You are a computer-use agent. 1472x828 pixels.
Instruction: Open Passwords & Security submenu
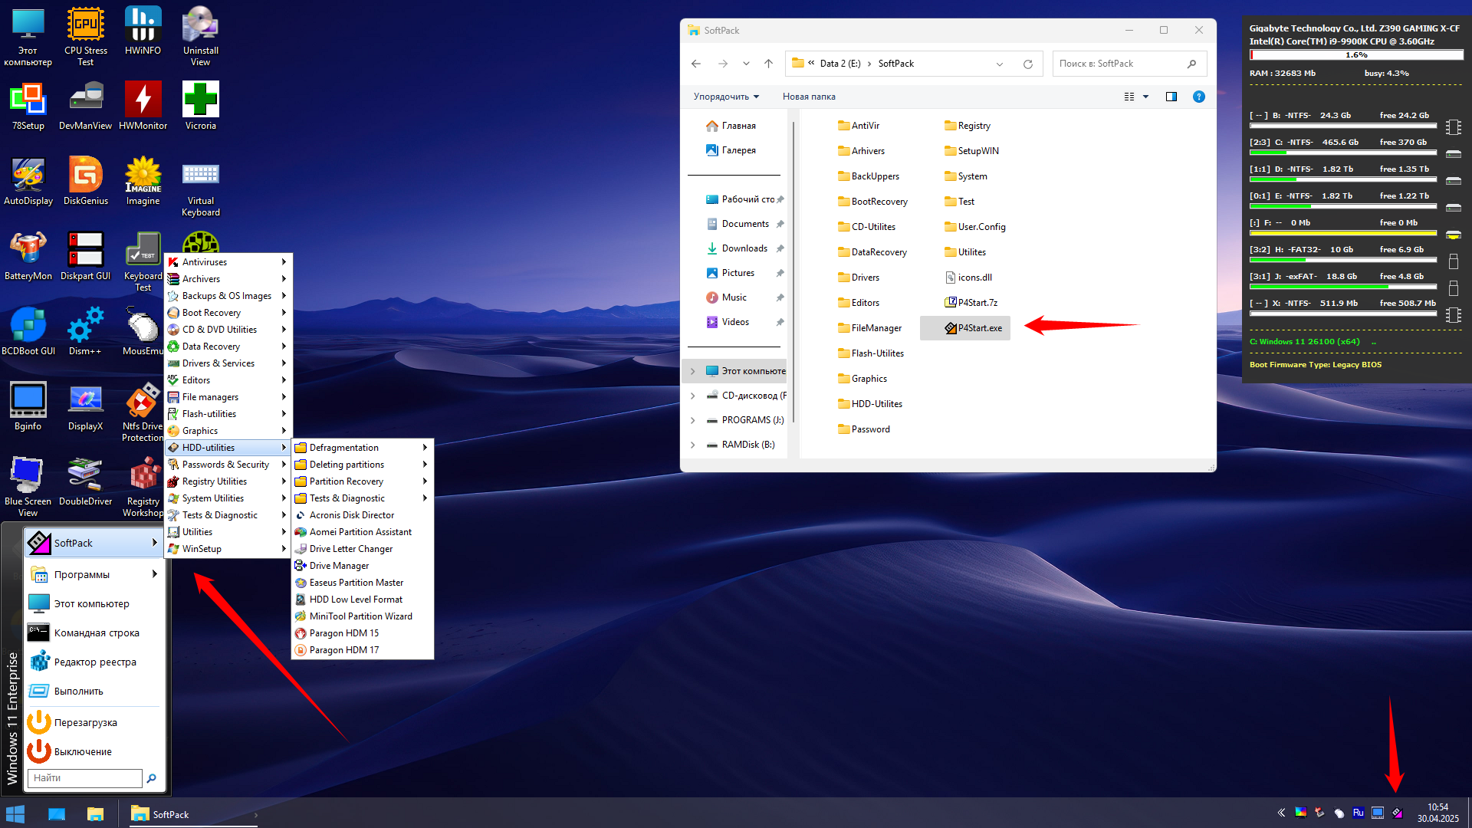coord(228,465)
